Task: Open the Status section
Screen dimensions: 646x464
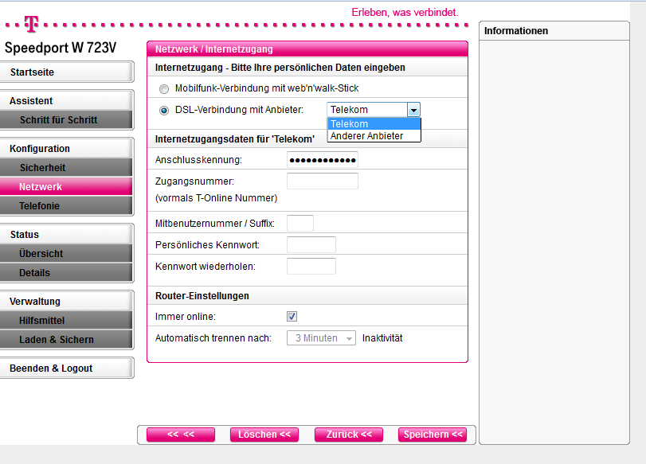Action: click(67, 235)
